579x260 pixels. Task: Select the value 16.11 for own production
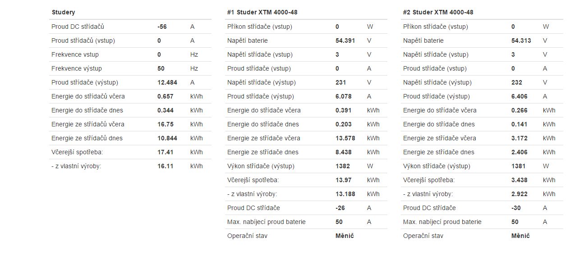click(x=165, y=166)
